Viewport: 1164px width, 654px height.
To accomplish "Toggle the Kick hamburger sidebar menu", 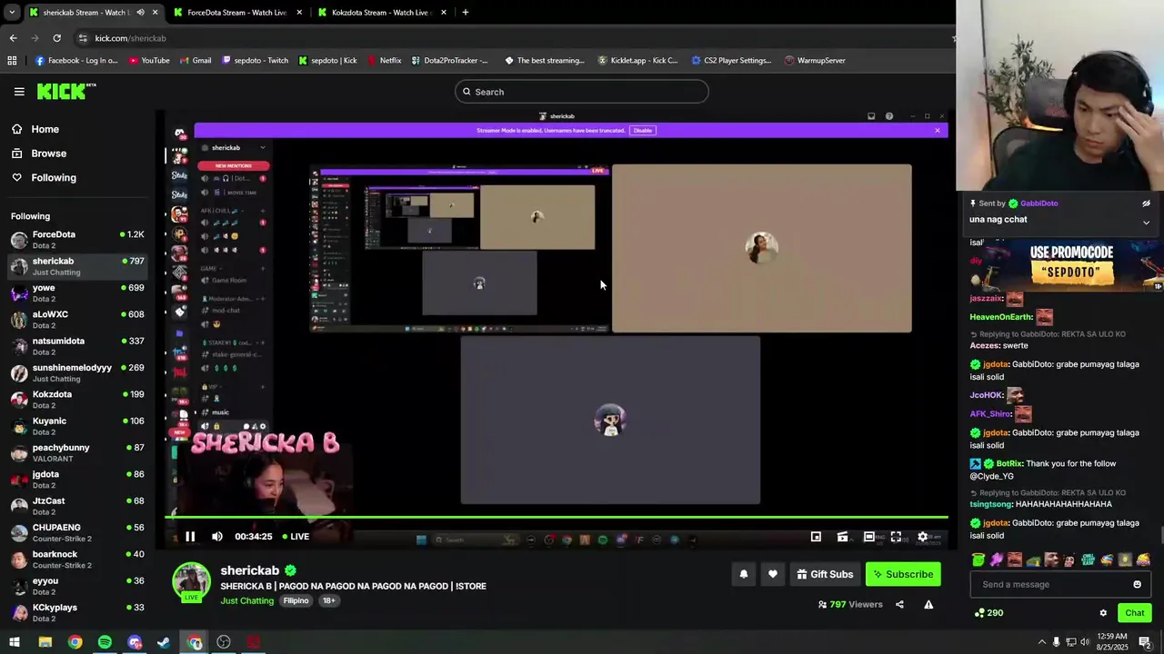I will (19, 92).
